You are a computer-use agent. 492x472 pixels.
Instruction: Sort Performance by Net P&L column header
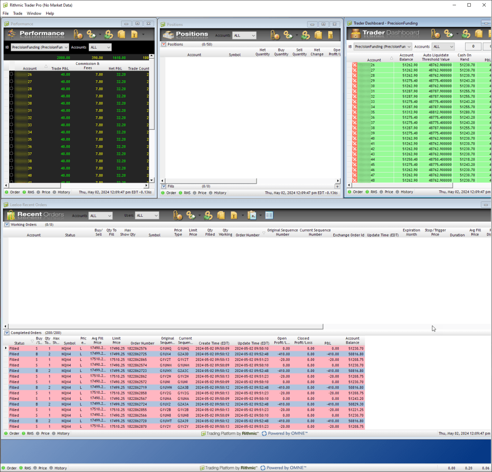coord(115,68)
